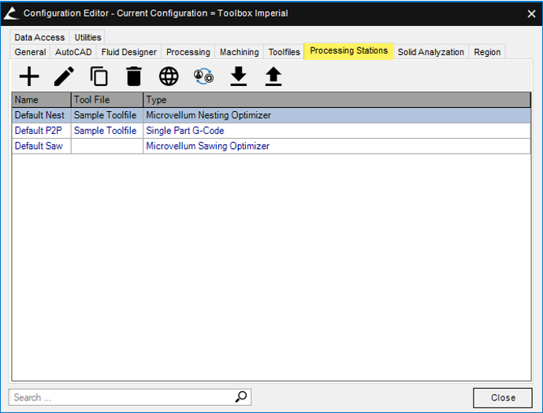Open the Fluid Designer tab

128,52
